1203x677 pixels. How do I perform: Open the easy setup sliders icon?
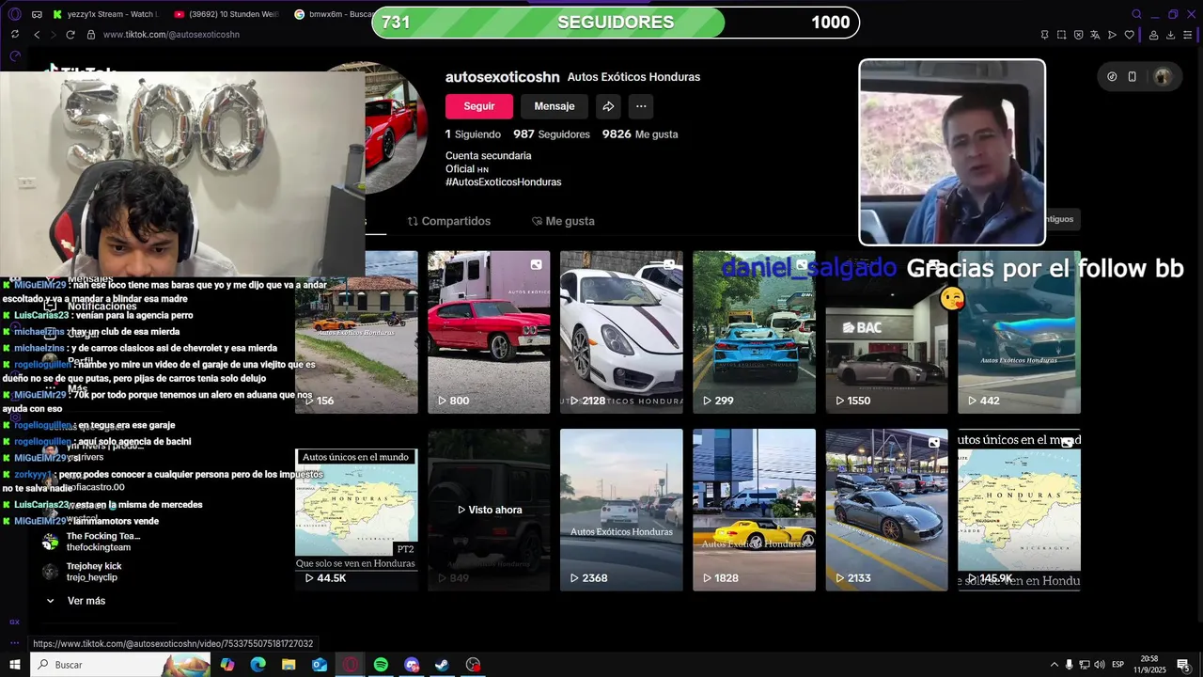(1188, 35)
